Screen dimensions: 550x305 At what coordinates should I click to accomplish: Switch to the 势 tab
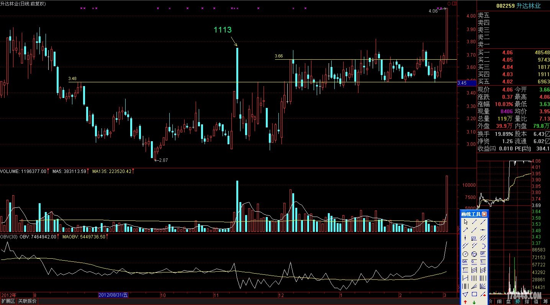pyautogui.click(x=518, y=302)
